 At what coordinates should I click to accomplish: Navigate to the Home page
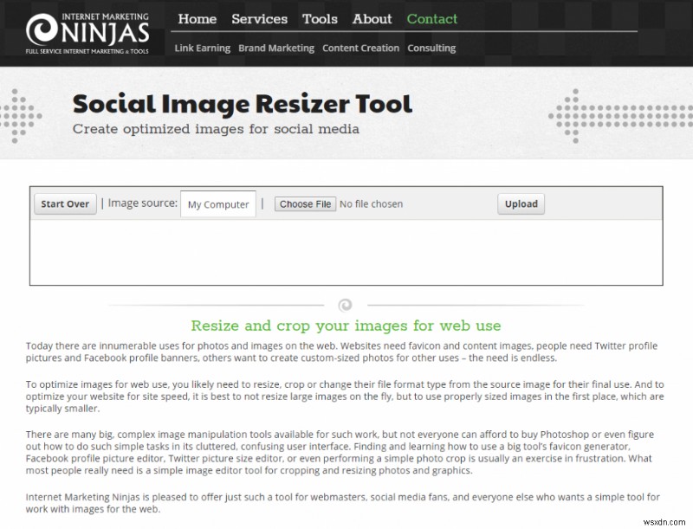197,19
